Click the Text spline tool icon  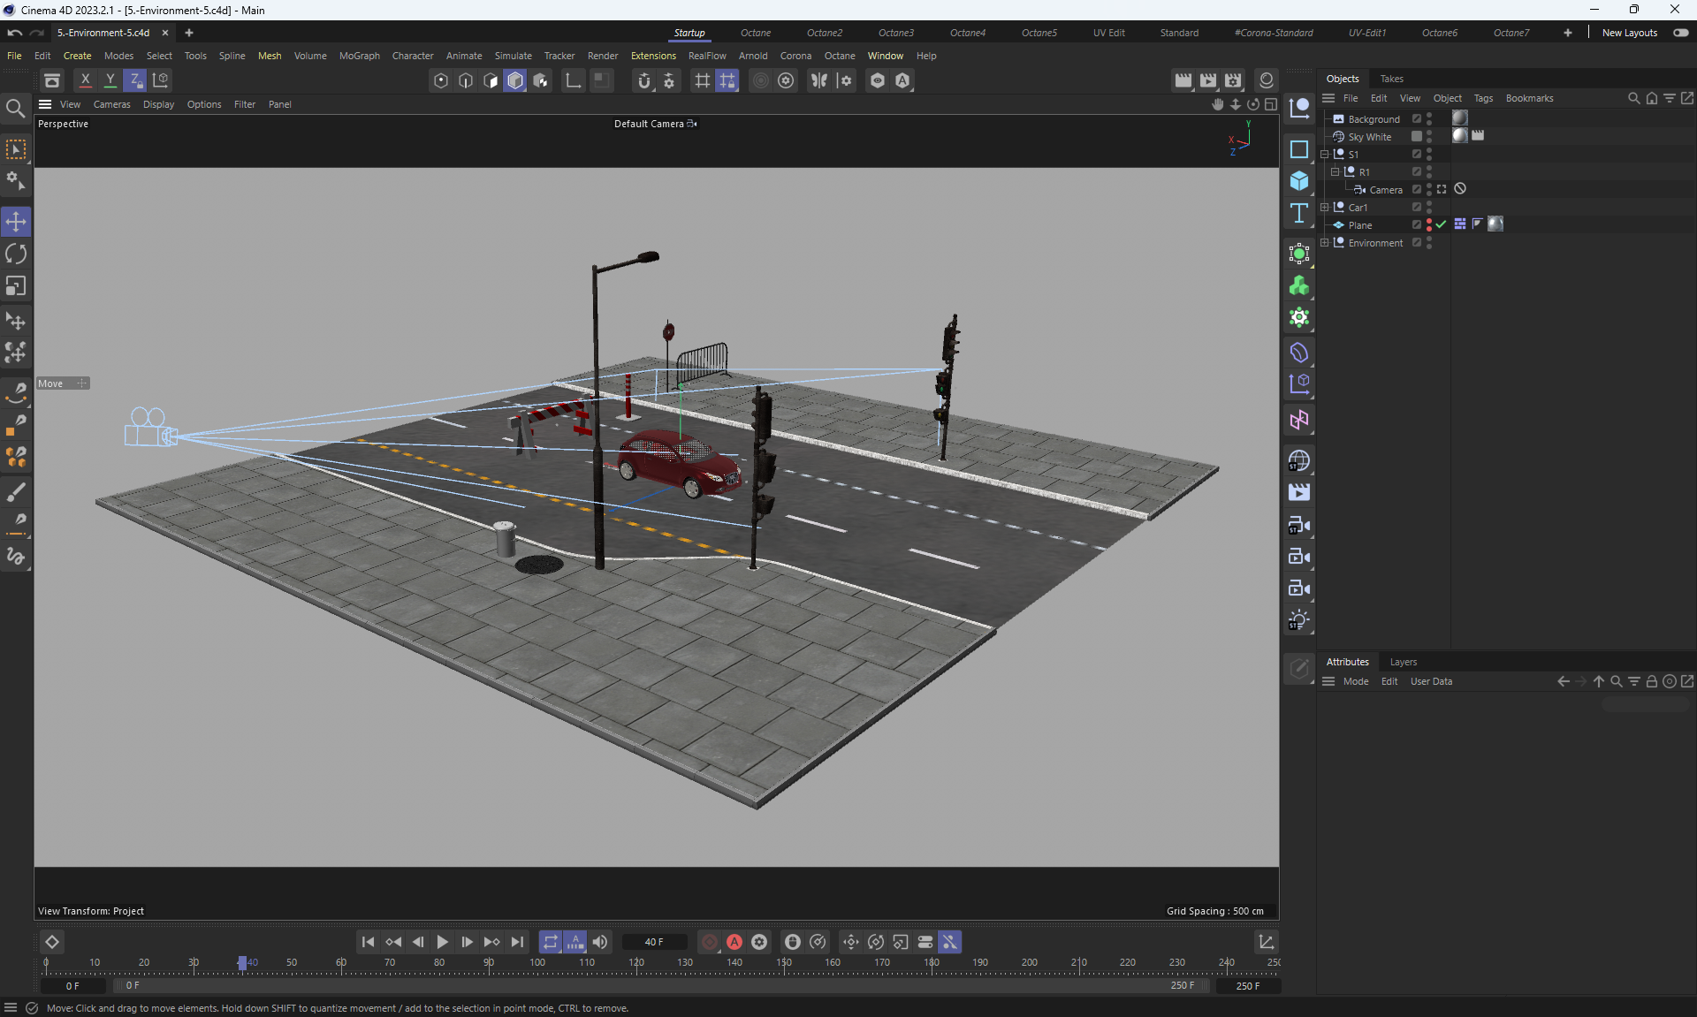pos(1298,213)
